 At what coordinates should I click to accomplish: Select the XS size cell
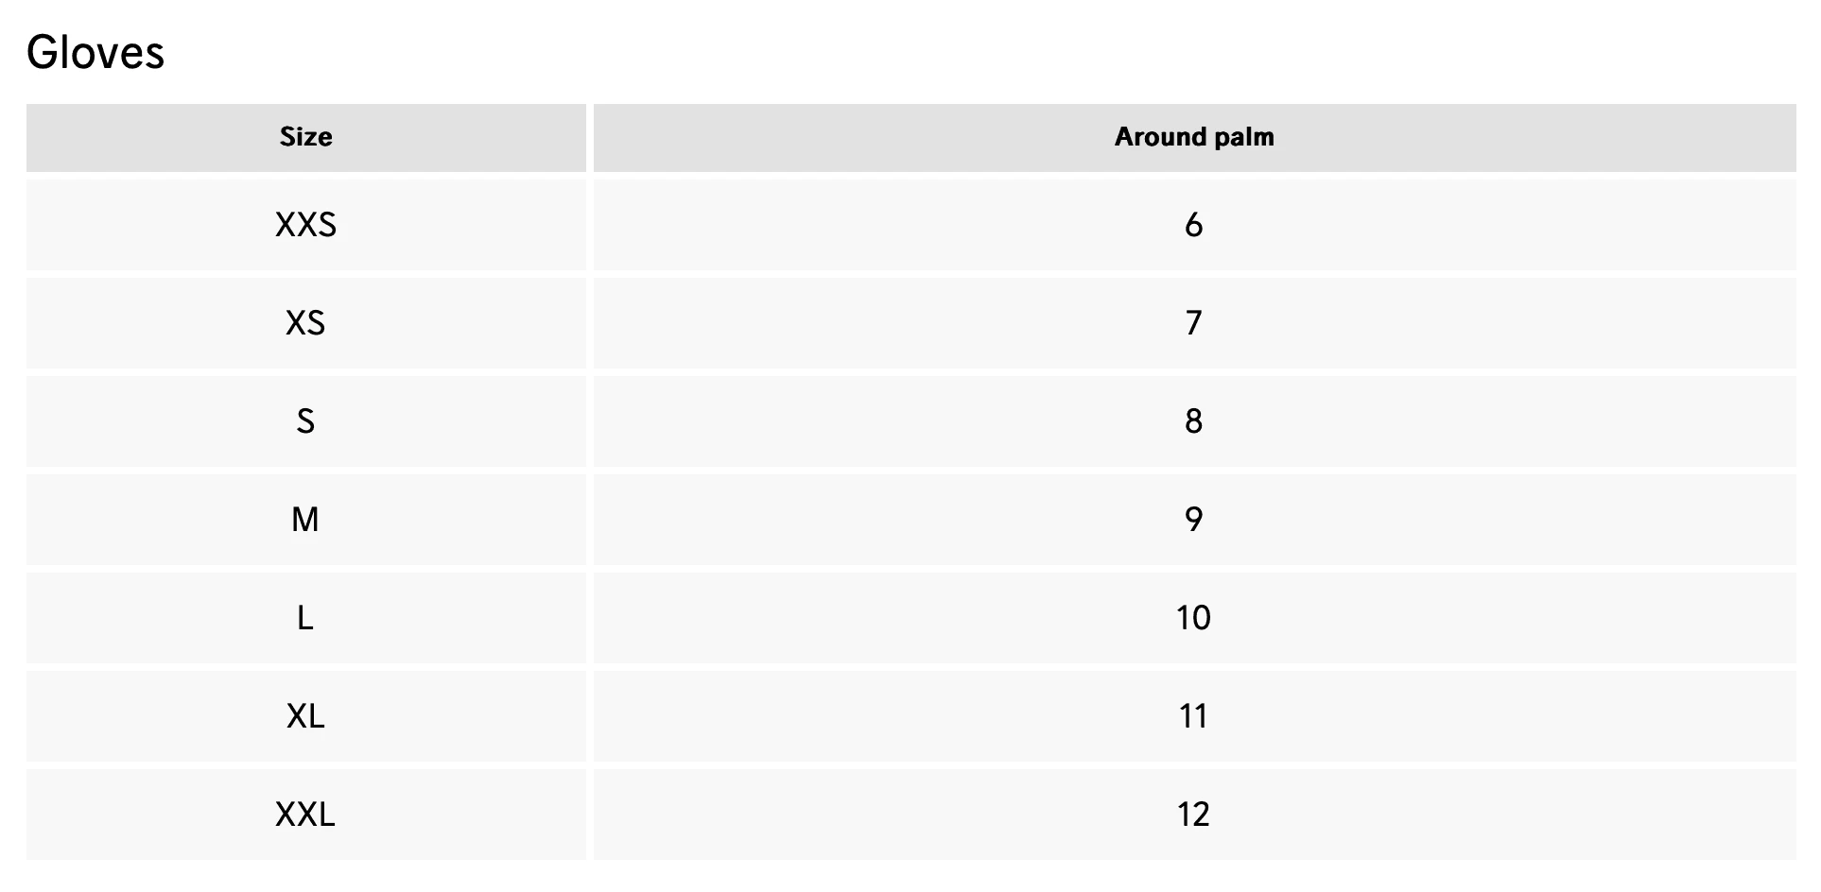coord(305,323)
